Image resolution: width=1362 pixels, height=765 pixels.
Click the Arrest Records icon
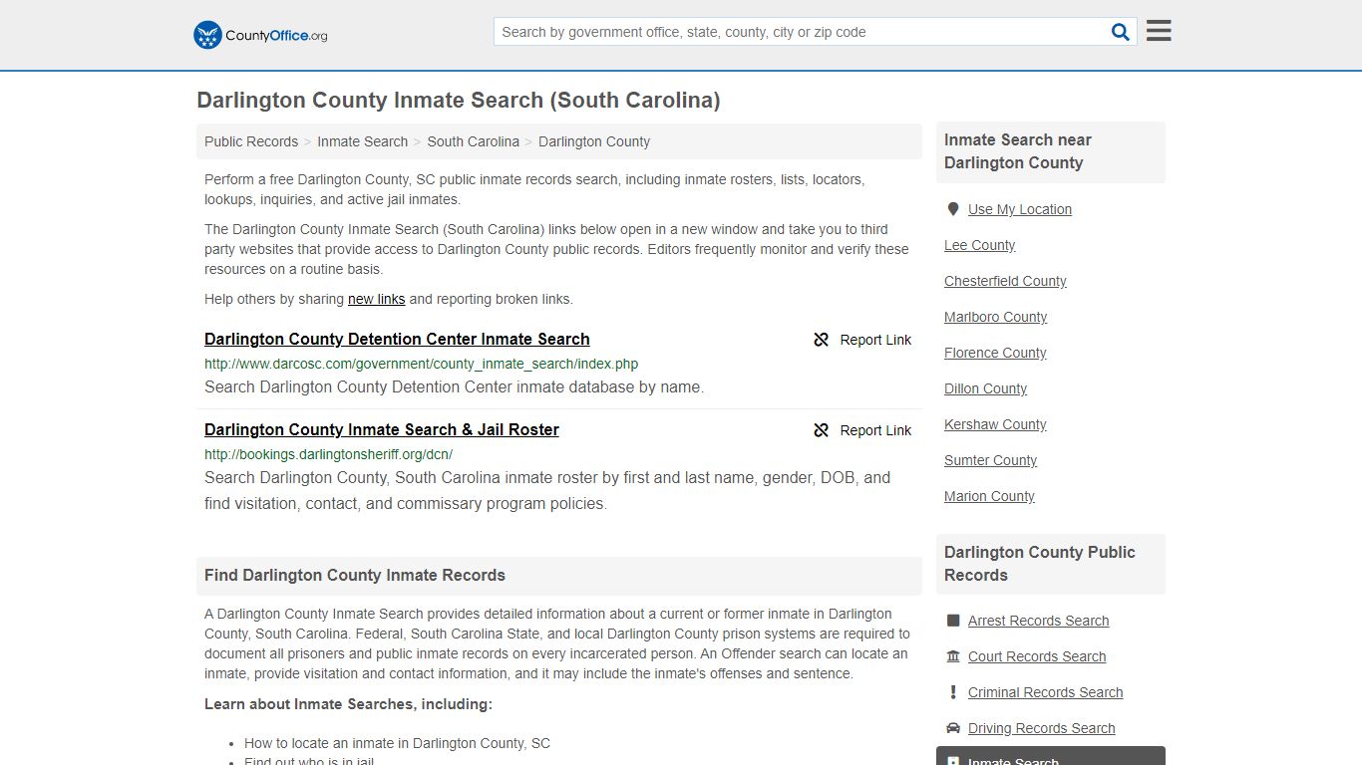(x=953, y=621)
